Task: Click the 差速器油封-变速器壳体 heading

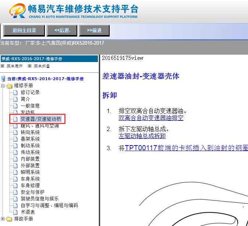Action: point(141,76)
